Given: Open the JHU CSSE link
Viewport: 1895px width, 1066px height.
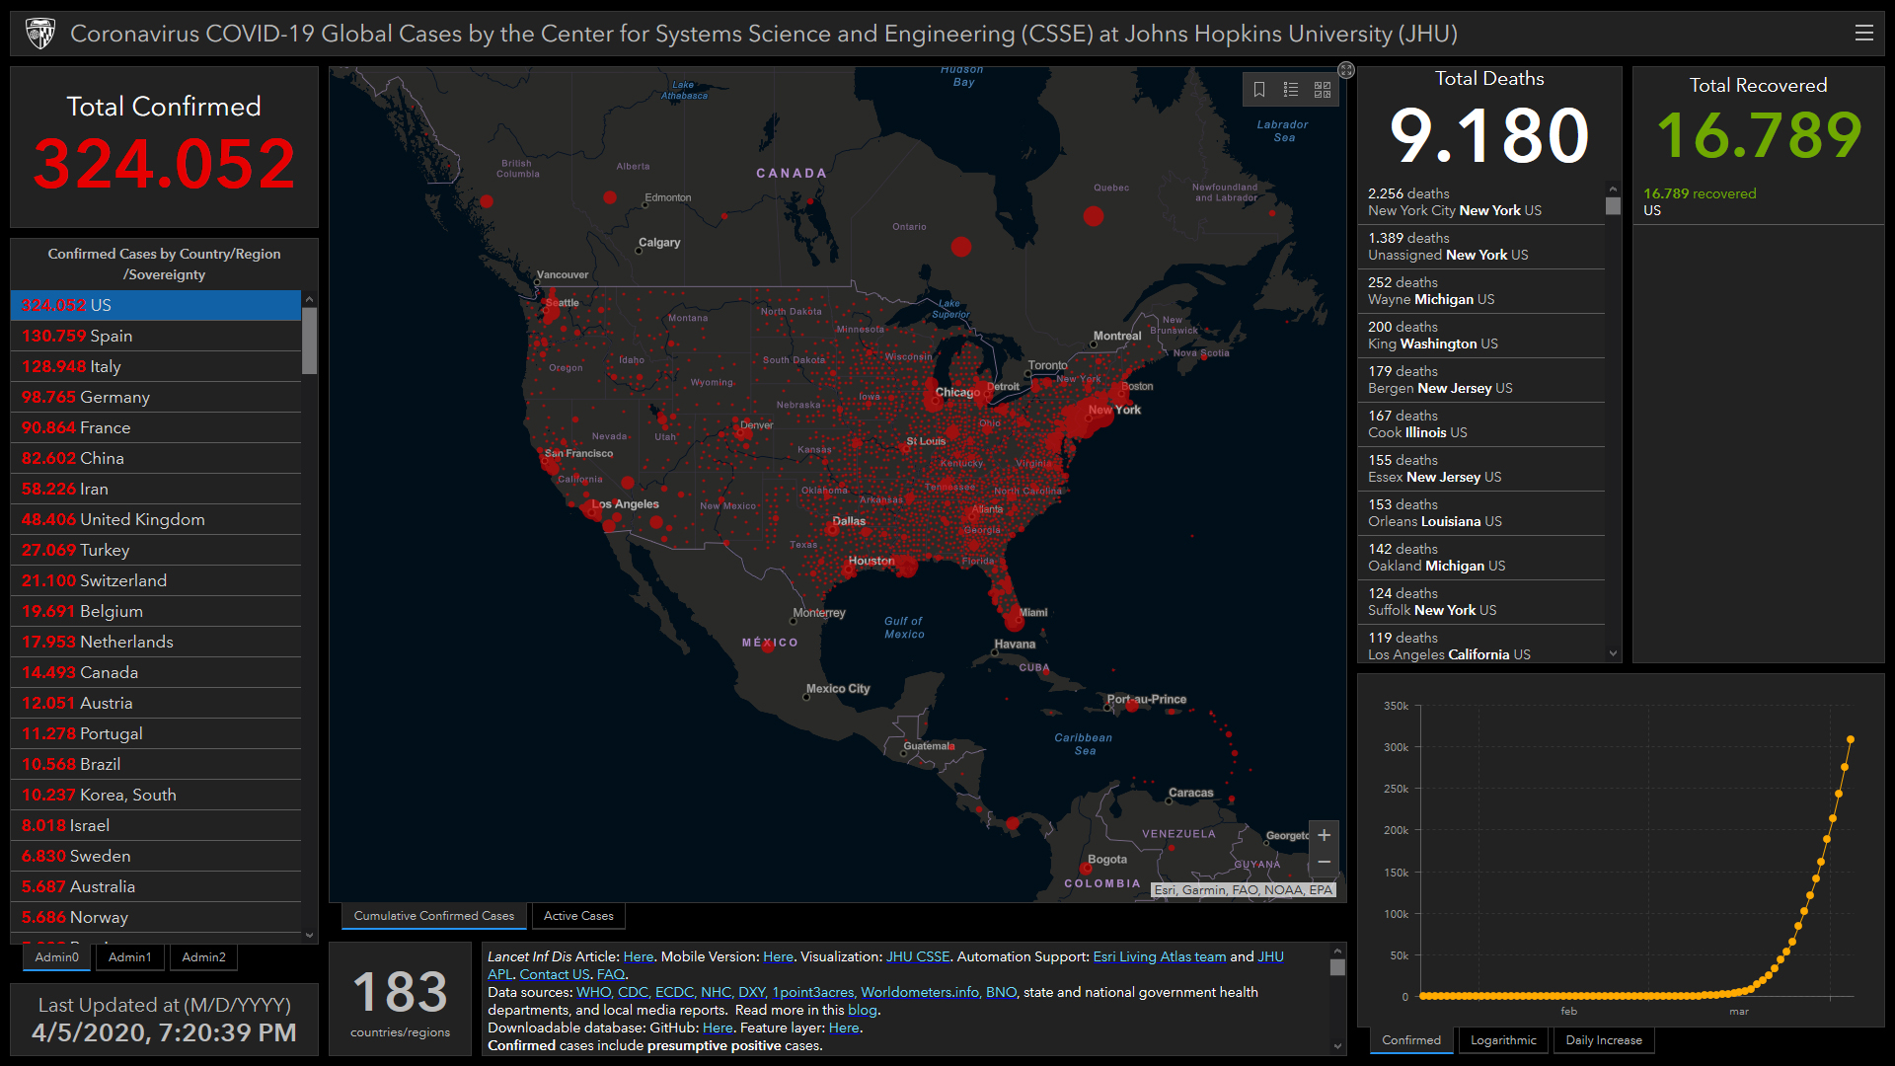Looking at the screenshot, I should click(x=918, y=956).
